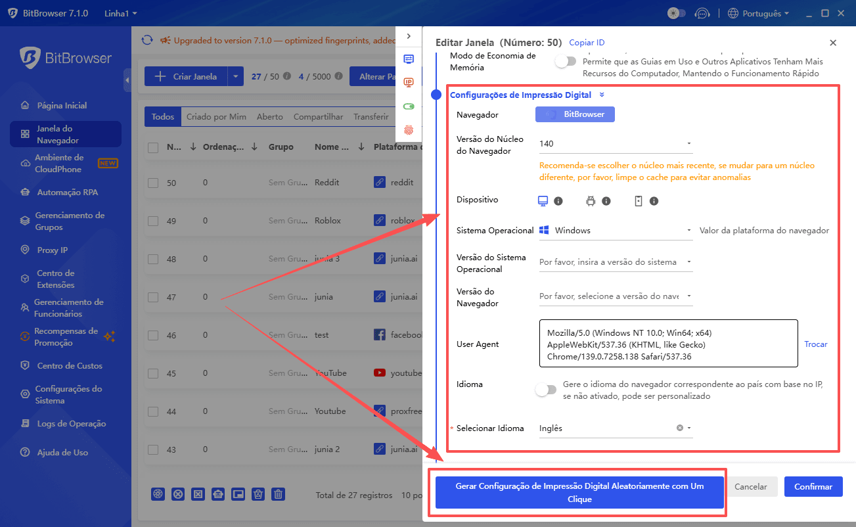Check the checkbox for row 45
This screenshot has height=527, width=856.
click(x=153, y=373)
